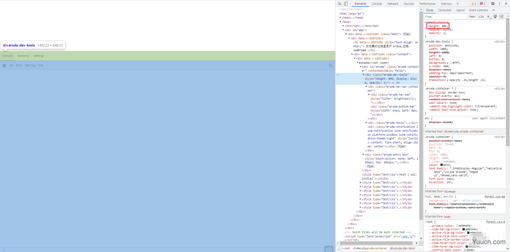Switch to the Computed pane
510x252 pixels.
(x=444, y=10)
